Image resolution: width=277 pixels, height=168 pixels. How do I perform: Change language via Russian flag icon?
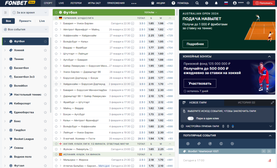coord(226,3)
